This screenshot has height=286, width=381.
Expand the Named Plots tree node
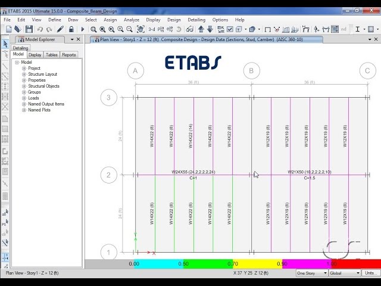[x=24, y=110]
